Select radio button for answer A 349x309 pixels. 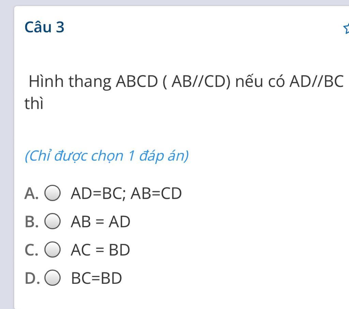point(52,193)
